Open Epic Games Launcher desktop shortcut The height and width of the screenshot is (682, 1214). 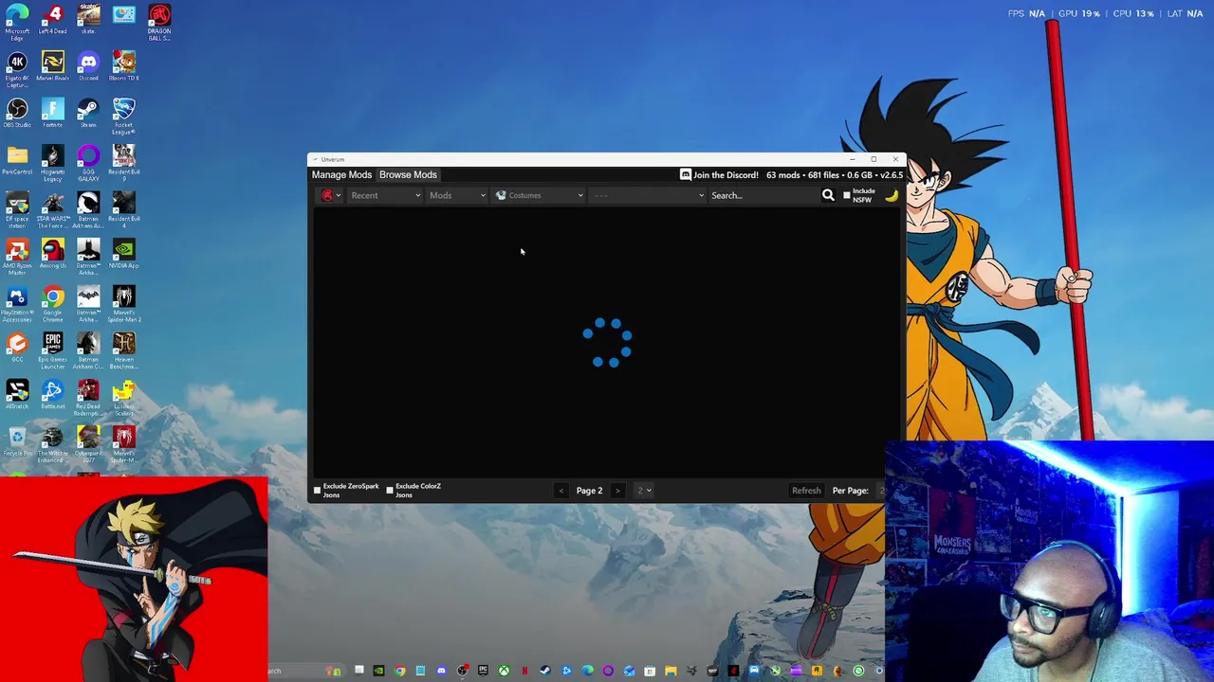53,350
